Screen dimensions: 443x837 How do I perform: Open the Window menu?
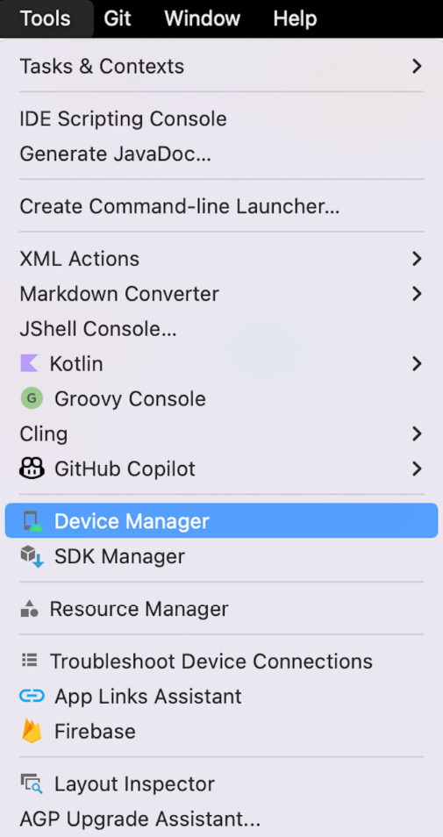click(203, 18)
